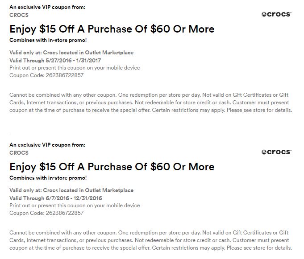Screen dimensions: 304x259
Task: Click the bottom coupon's 'Valid only at' location line
Action: click(71, 190)
